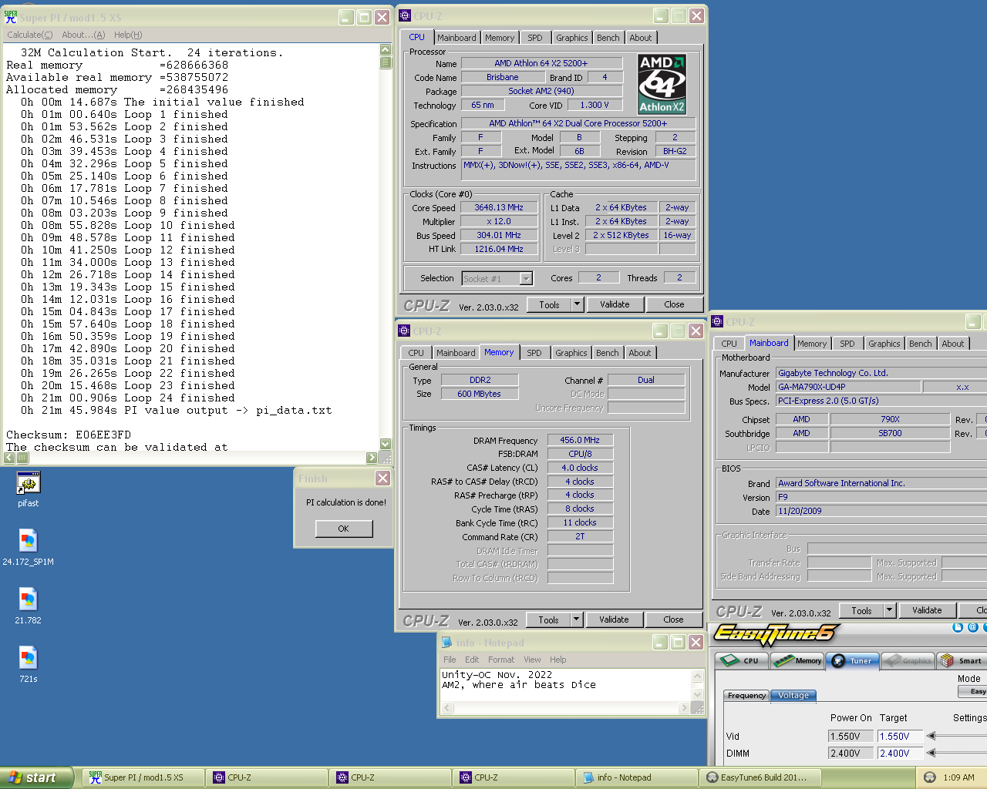This screenshot has height=789, width=987.
Task: Open View menu in info Notepad
Action: [533, 660]
